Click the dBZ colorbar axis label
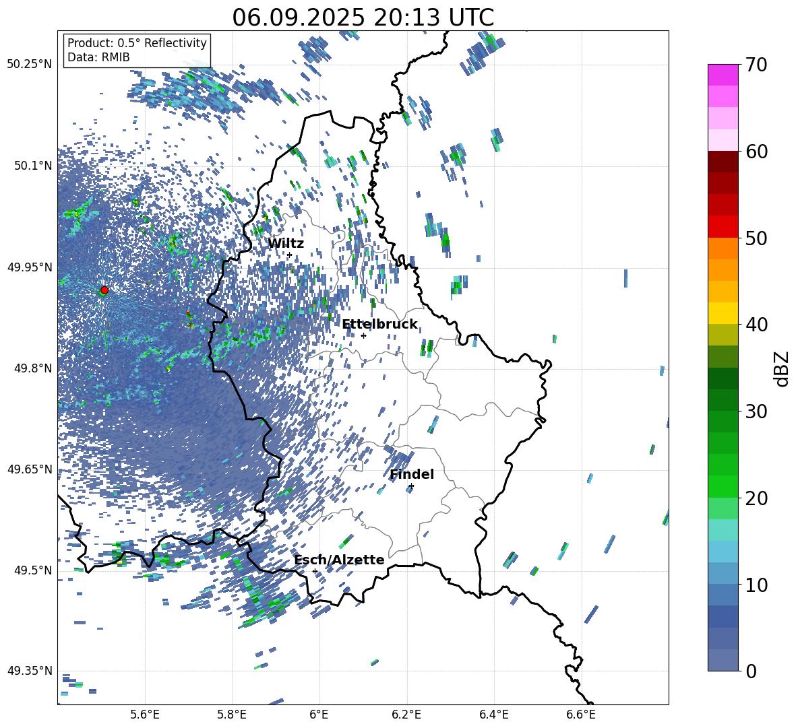The width and height of the screenshot is (798, 728). [x=782, y=368]
